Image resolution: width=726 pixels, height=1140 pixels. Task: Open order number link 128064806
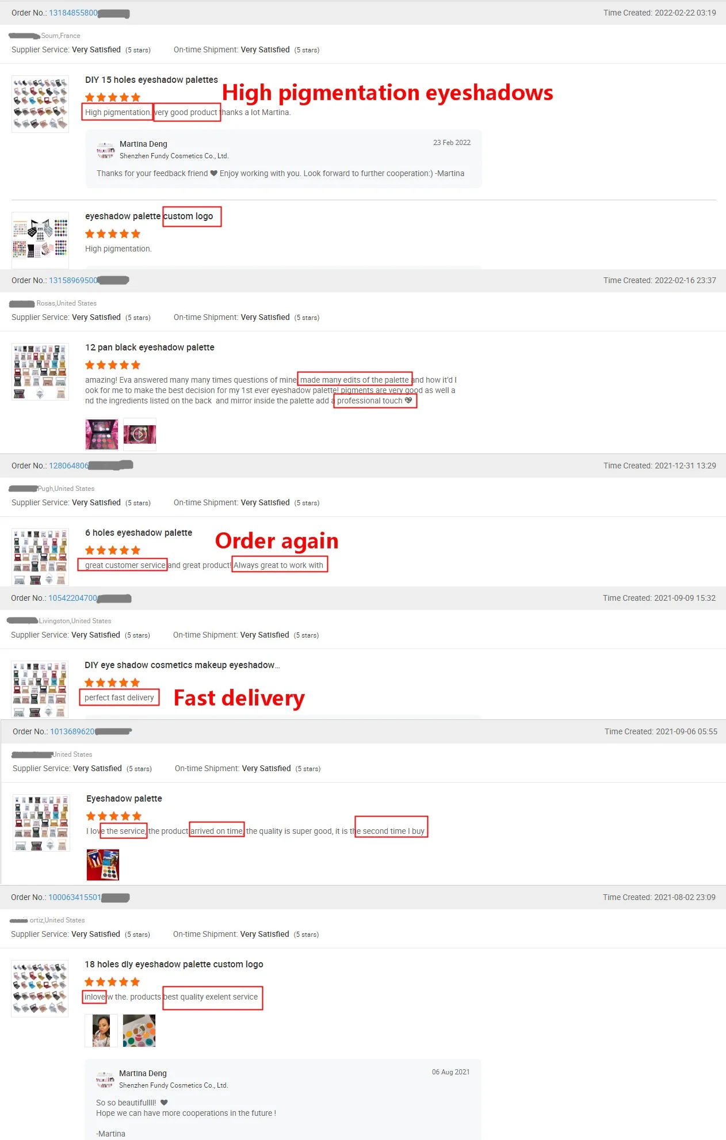68,466
